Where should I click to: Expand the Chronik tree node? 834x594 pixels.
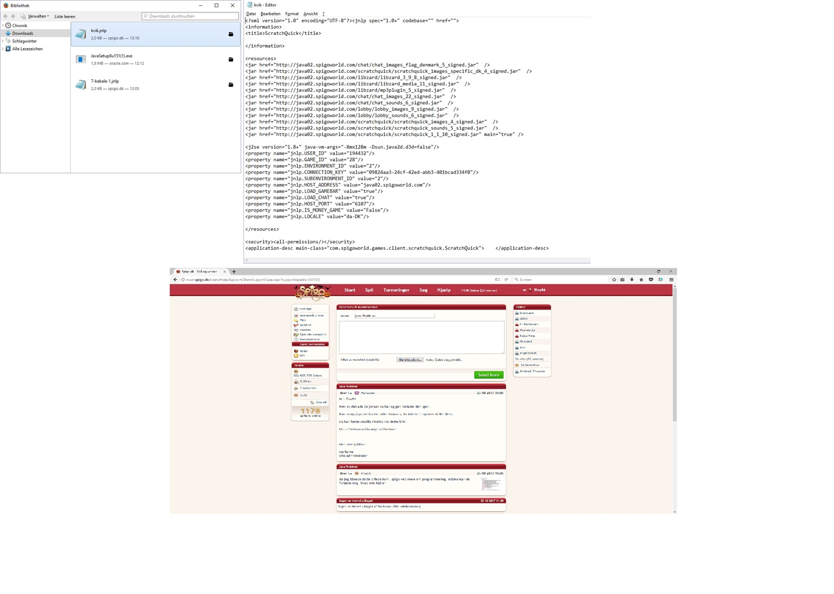[x=3, y=26]
